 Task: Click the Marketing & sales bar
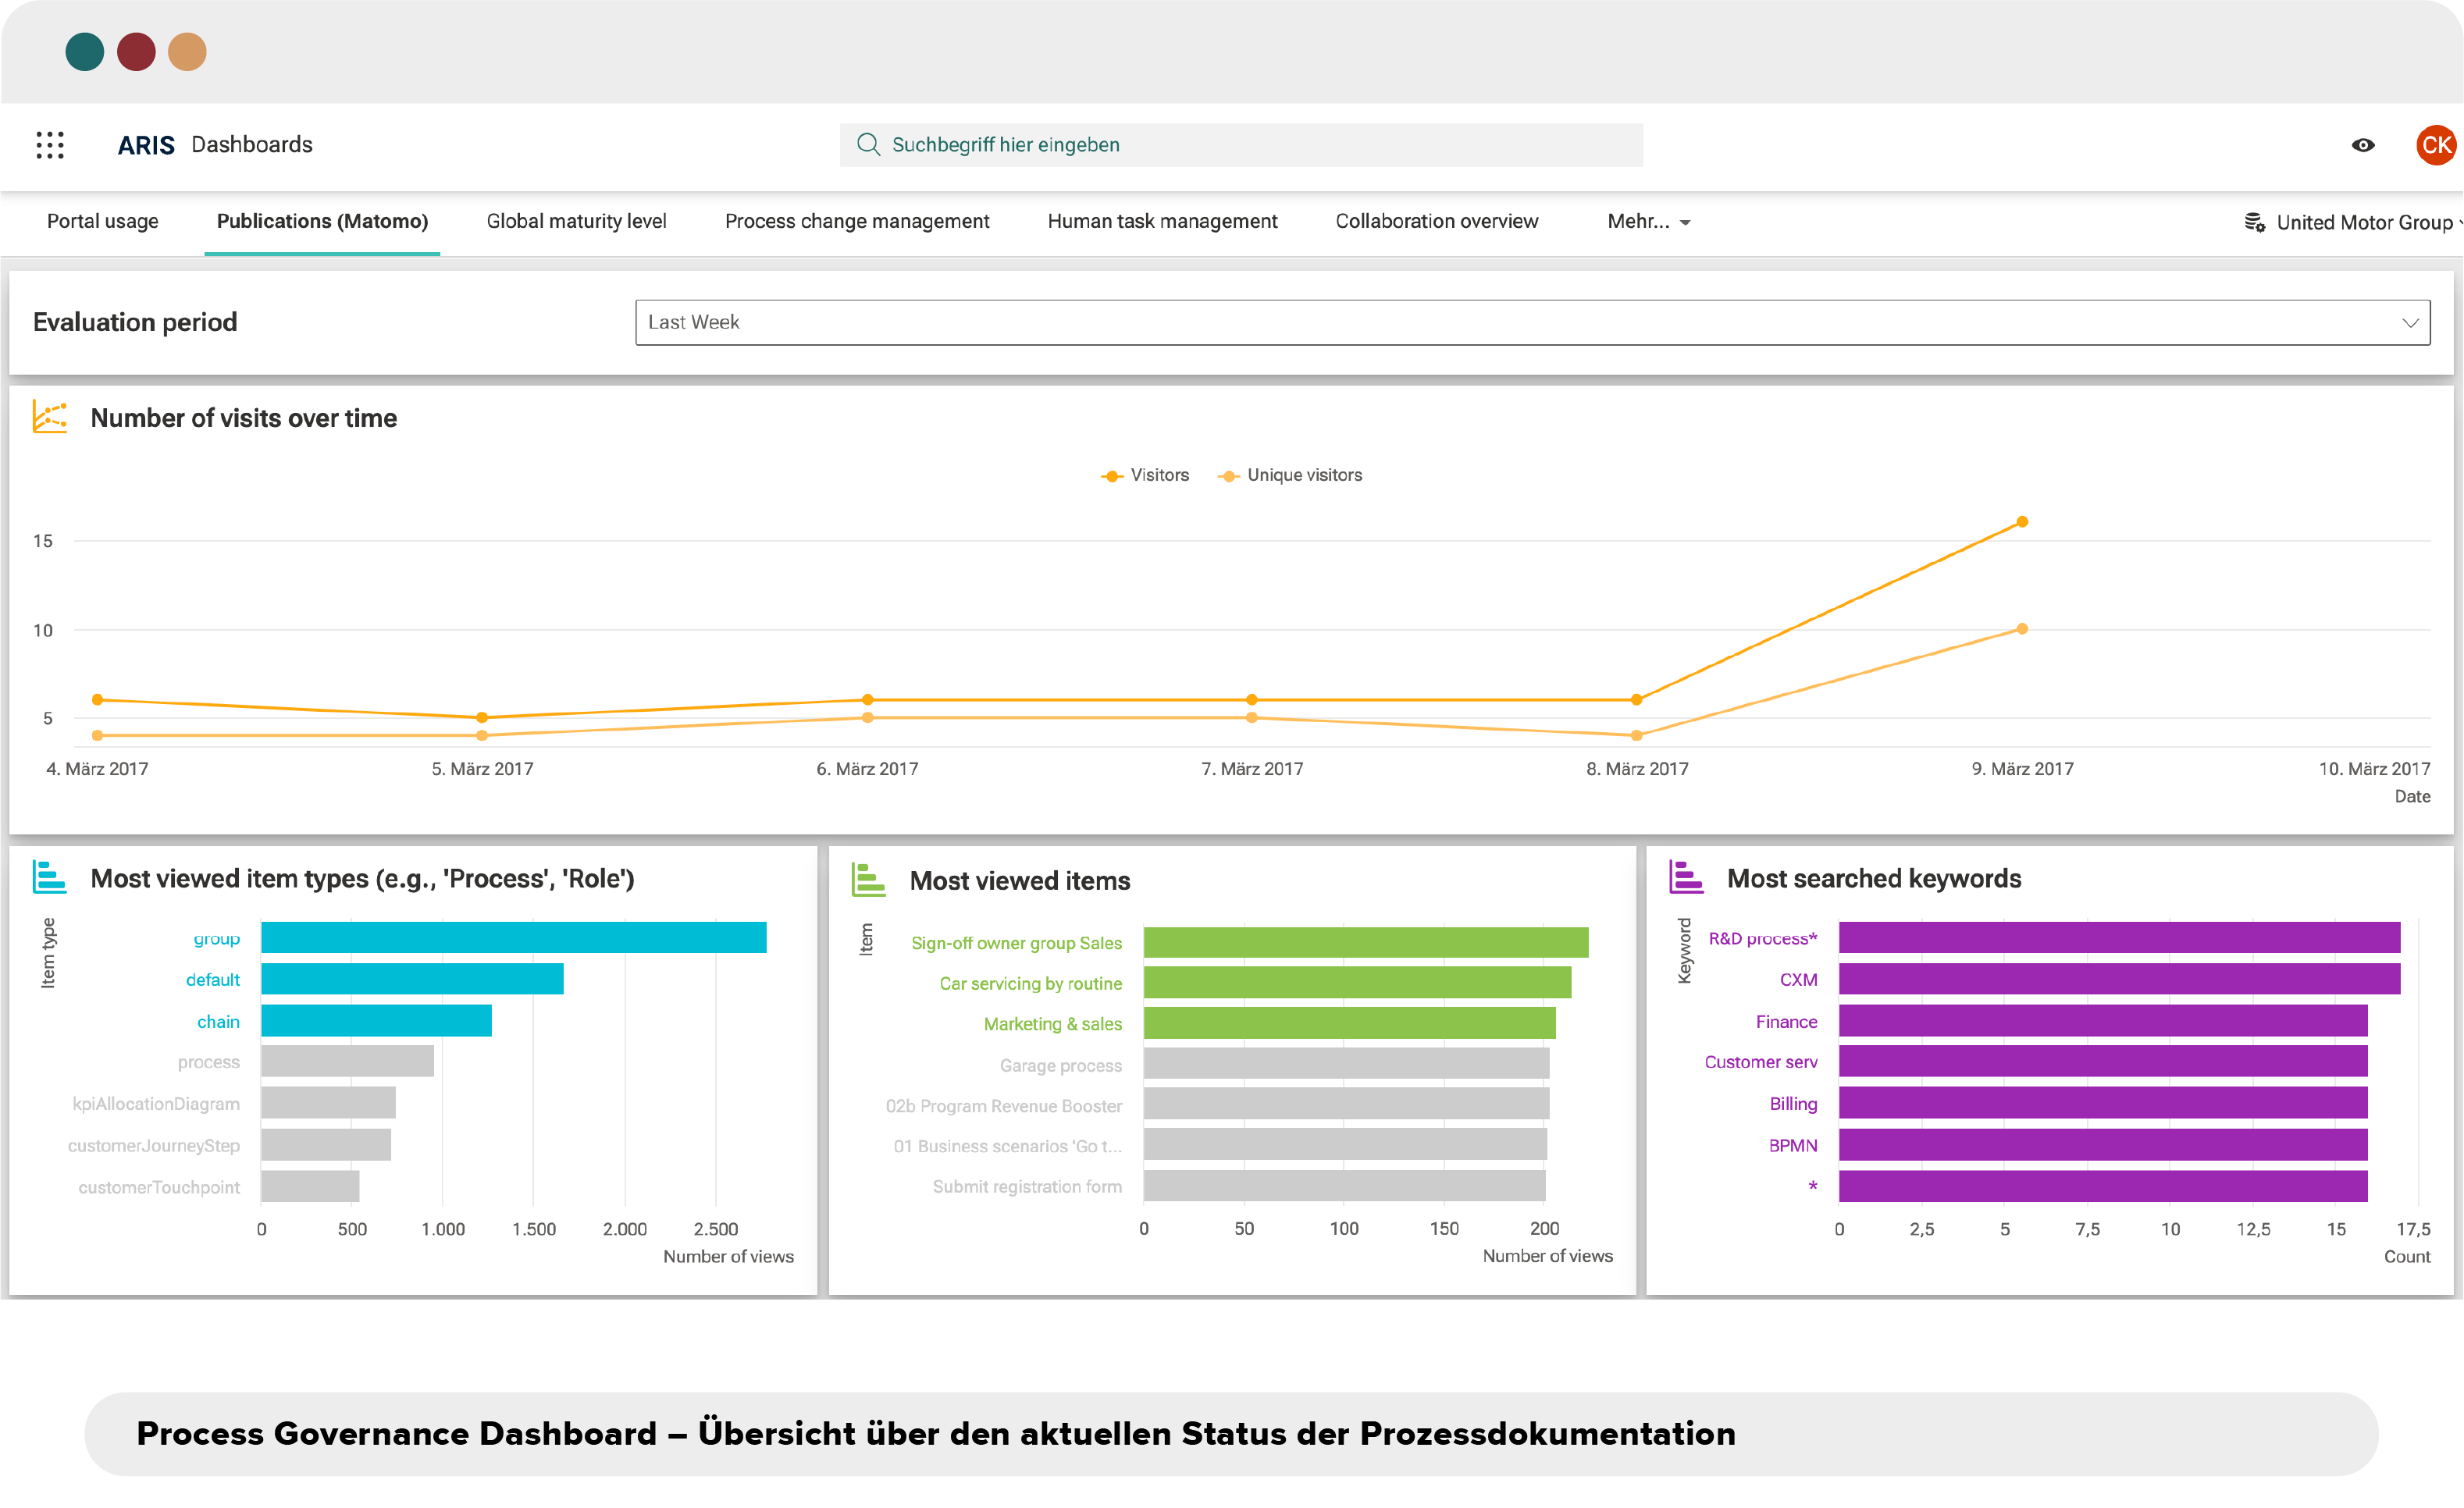(1350, 1023)
